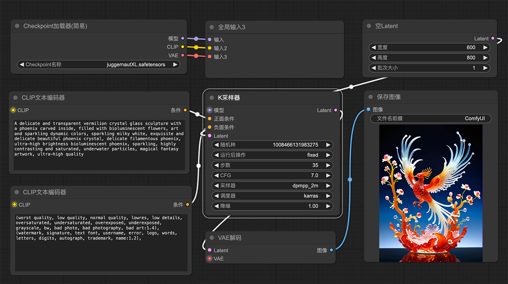
Task: Open the 运行后操作 fixed dropdown
Action: (272, 155)
